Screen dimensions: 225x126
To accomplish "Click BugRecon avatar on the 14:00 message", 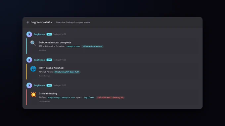I will coord(29,60).
